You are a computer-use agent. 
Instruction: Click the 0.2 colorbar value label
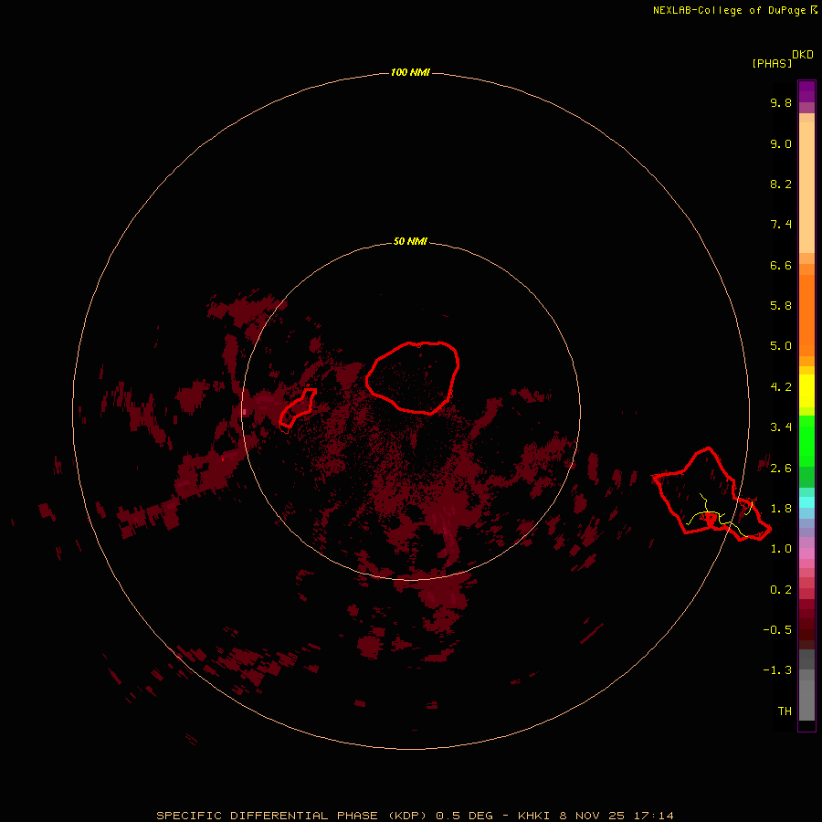tap(781, 589)
